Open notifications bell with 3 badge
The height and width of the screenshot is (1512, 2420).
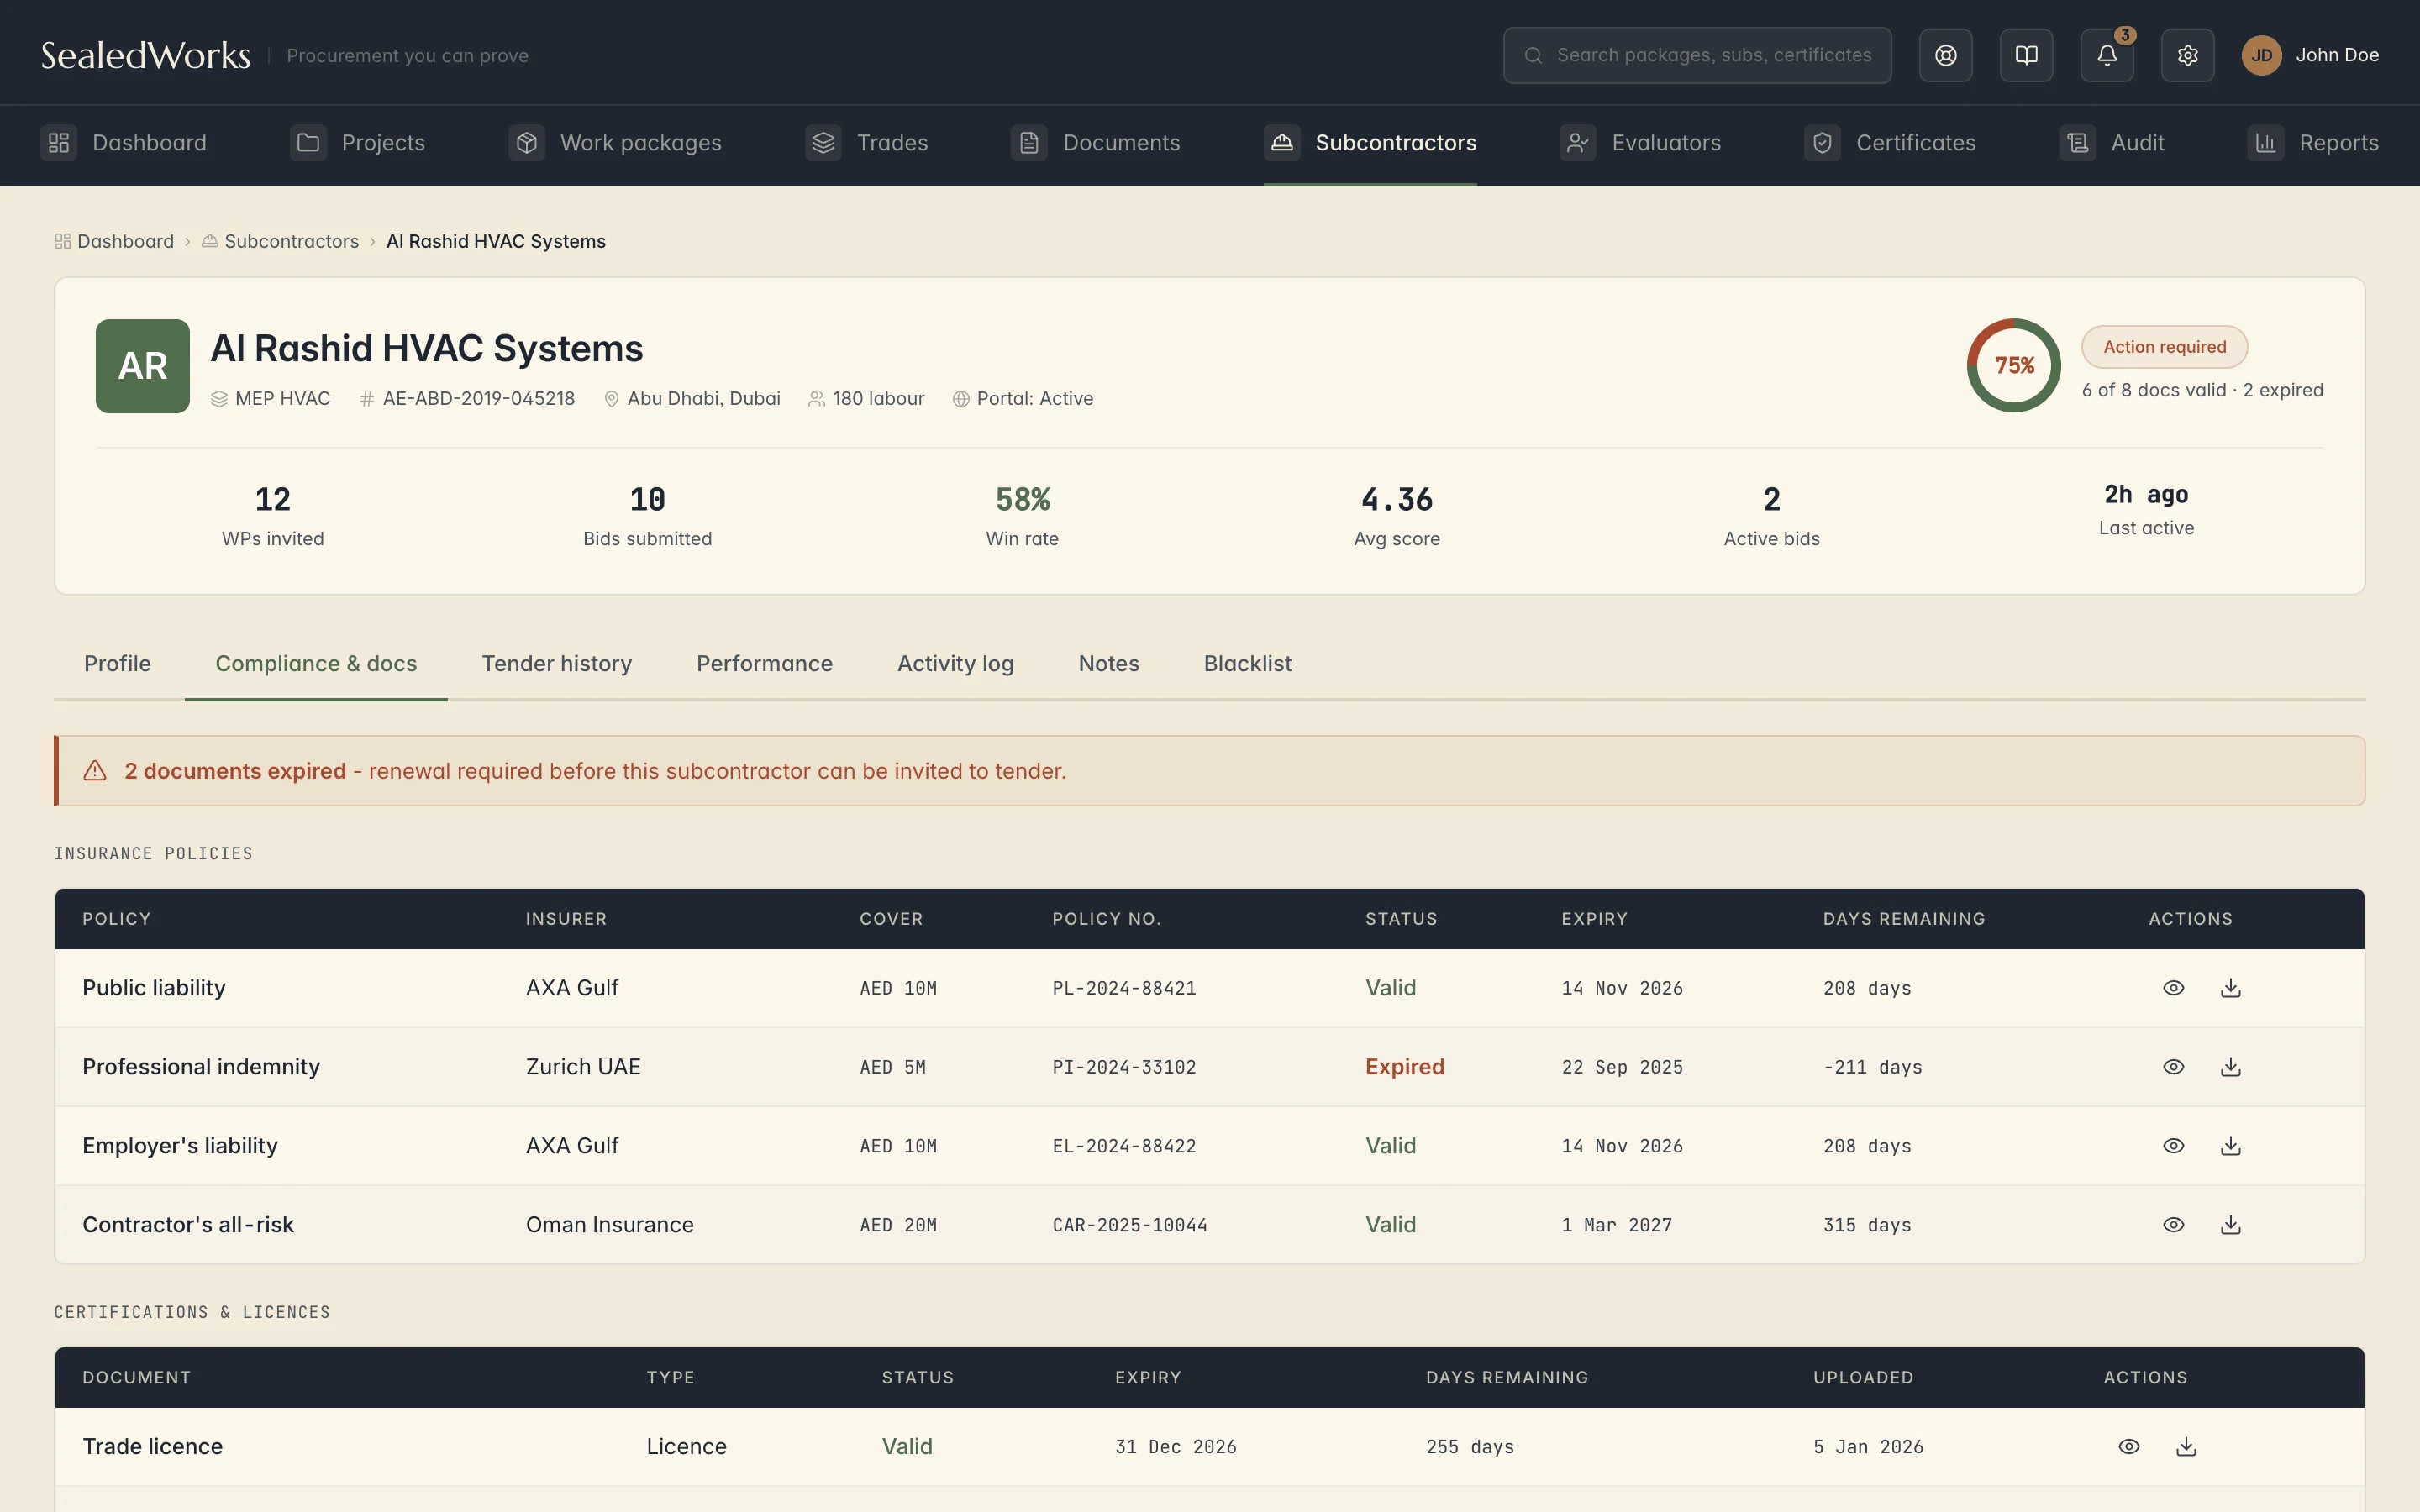click(x=2107, y=55)
